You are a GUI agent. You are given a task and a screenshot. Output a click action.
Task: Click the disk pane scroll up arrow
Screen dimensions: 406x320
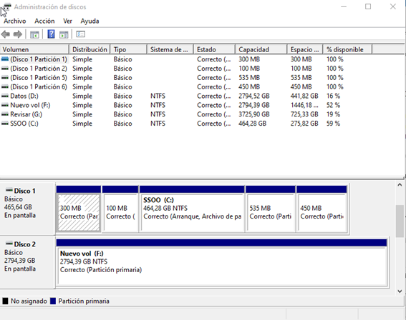coord(400,185)
